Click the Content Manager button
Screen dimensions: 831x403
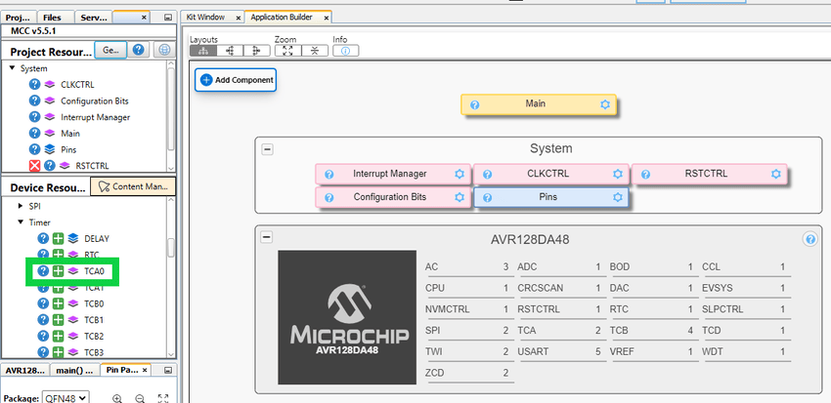click(132, 185)
